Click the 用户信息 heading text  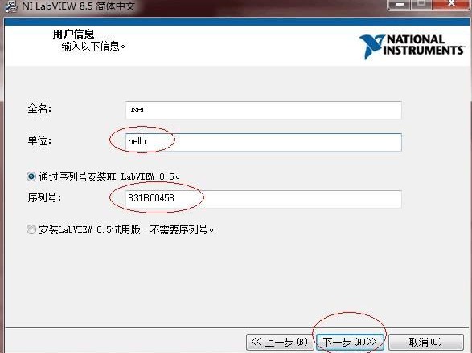[x=73, y=34]
